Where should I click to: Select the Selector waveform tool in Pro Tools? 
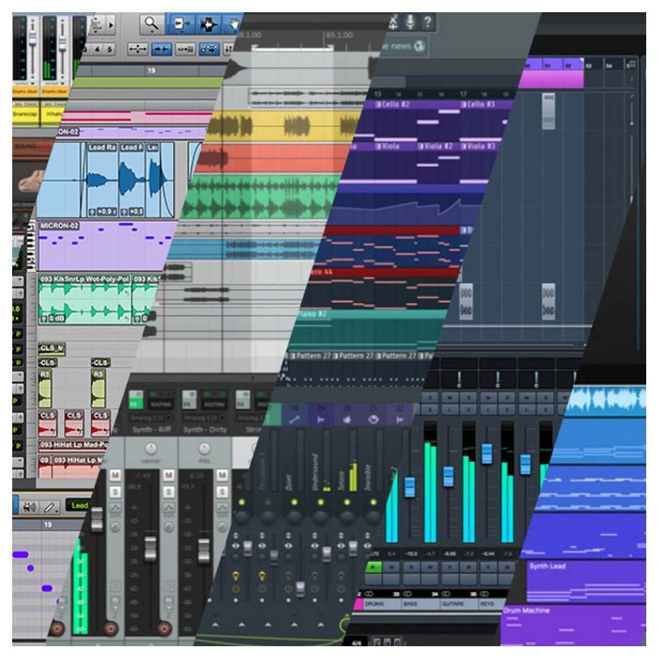[209, 24]
